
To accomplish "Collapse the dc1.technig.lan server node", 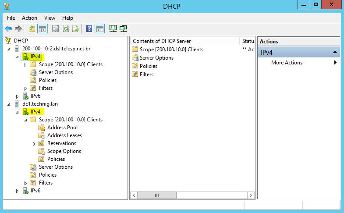I will point(9,104).
